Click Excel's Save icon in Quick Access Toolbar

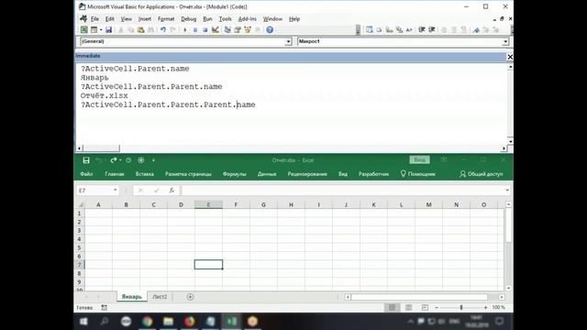point(86,160)
